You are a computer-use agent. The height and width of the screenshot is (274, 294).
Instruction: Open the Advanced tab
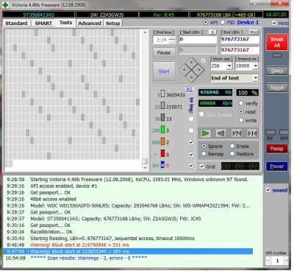(x=90, y=23)
